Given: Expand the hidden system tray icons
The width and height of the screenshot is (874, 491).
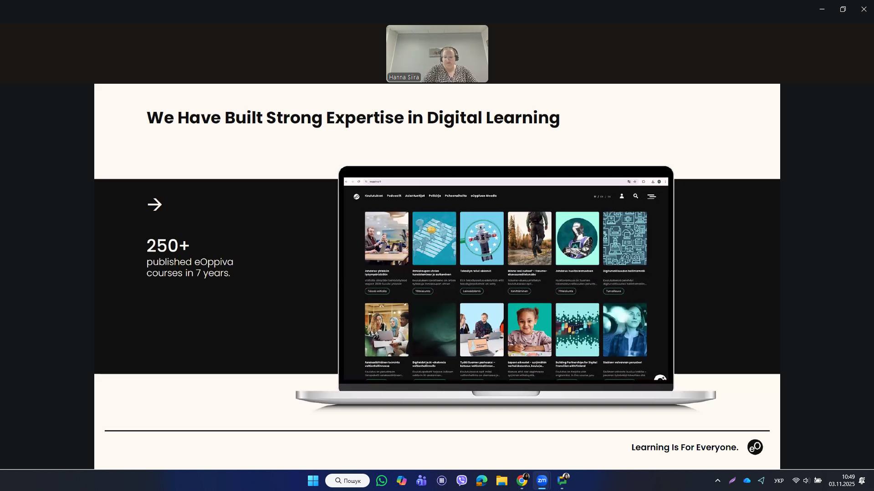Looking at the screenshot, I should tap(717, 481).
